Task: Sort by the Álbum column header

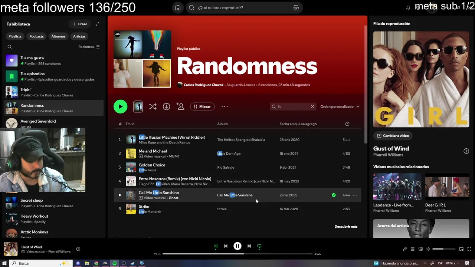Action: coord(223,124)
